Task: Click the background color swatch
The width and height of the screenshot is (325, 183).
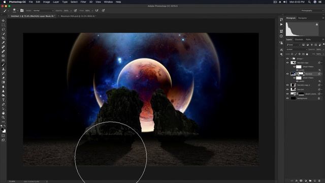Action: tap(5, 131)
